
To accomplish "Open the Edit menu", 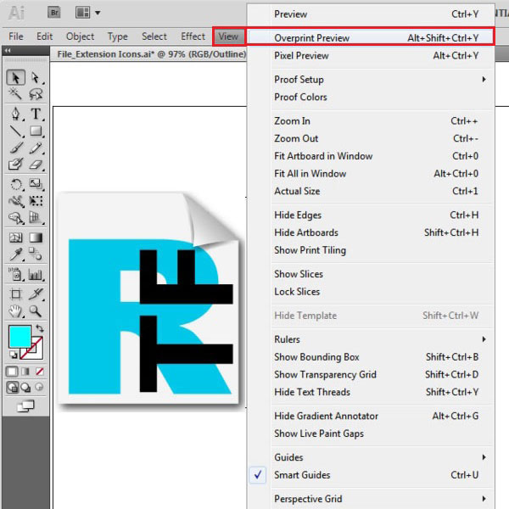I will (x=44, y=36).
